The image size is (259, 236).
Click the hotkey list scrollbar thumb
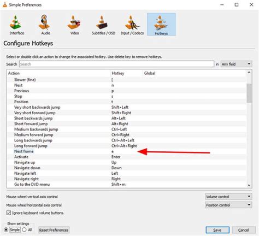click(249, 93)
